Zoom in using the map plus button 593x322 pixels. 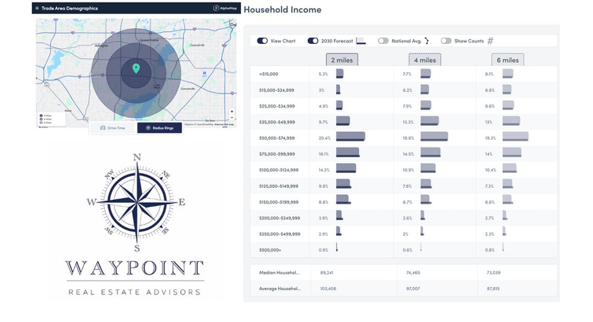click(232, 111)
